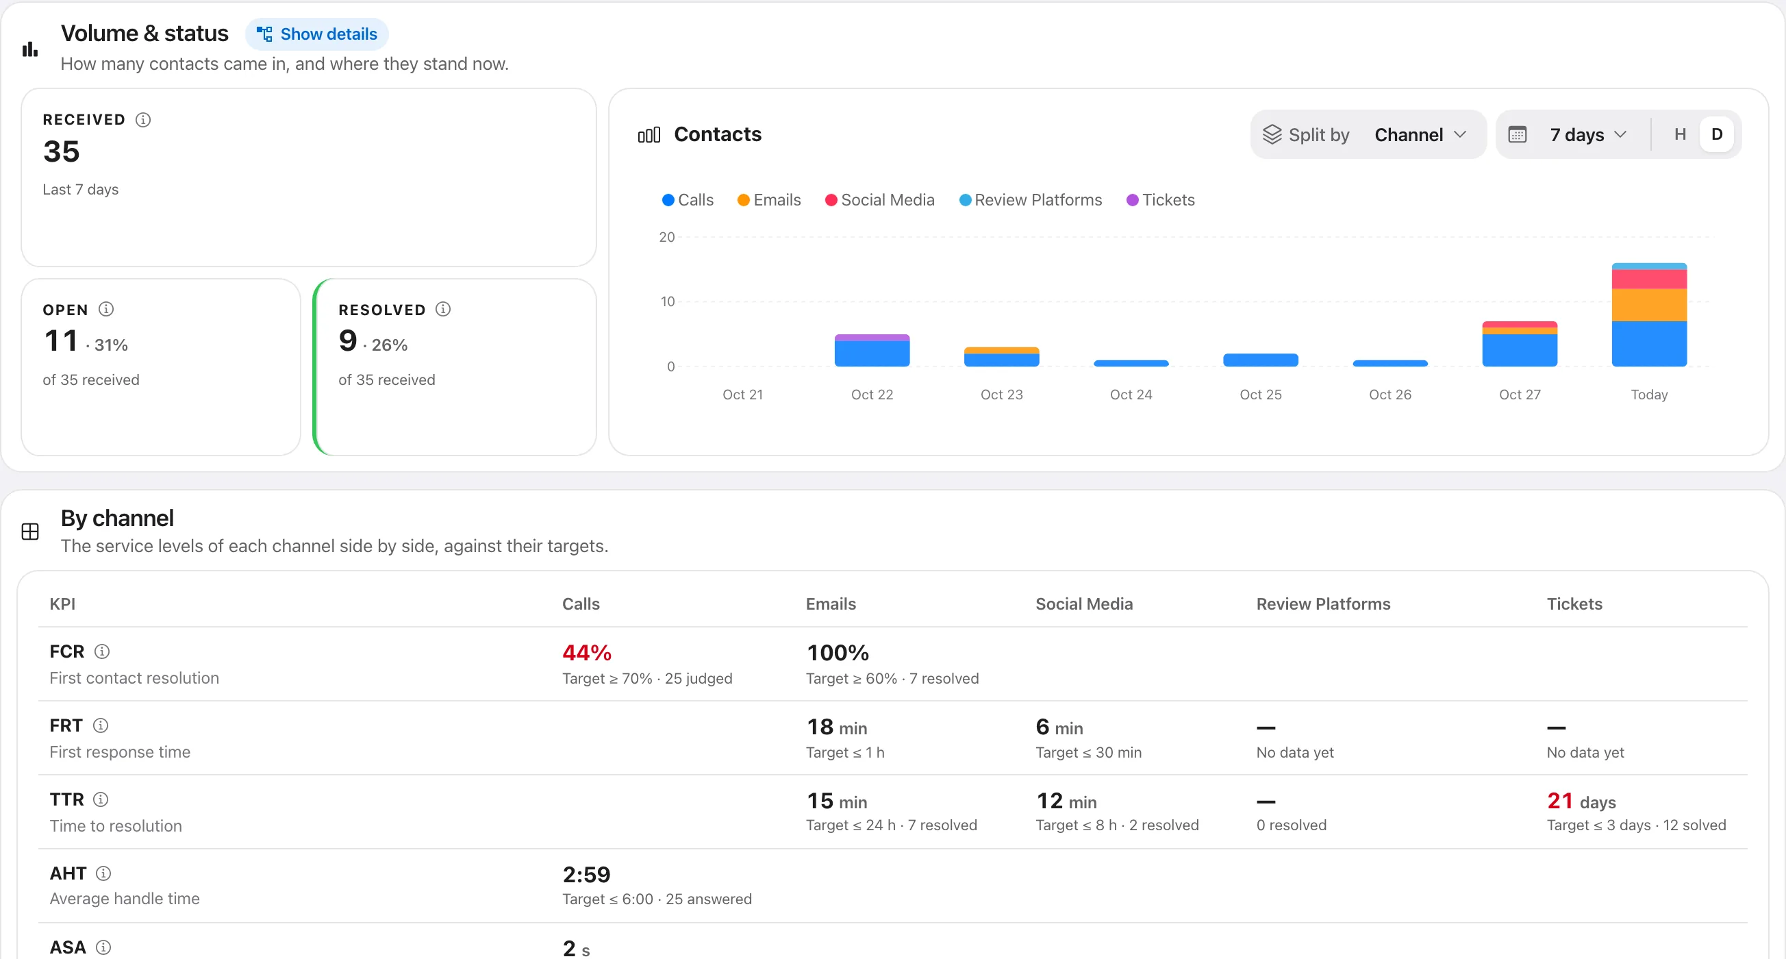This screenshot has width=1786, height=959.
Task: Open FCR info icon
Action: pyautogui.click(x=102, y=651)
